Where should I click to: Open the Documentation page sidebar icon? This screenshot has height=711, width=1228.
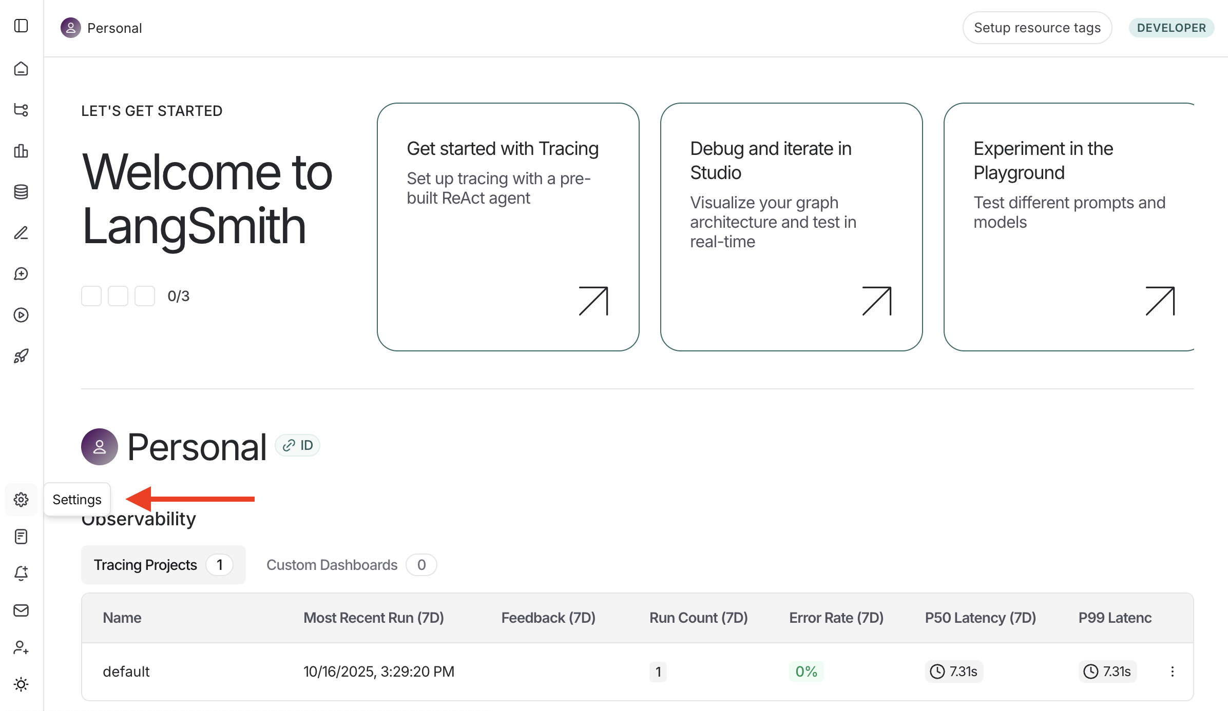pyautogui.click(x=21, y=537)
